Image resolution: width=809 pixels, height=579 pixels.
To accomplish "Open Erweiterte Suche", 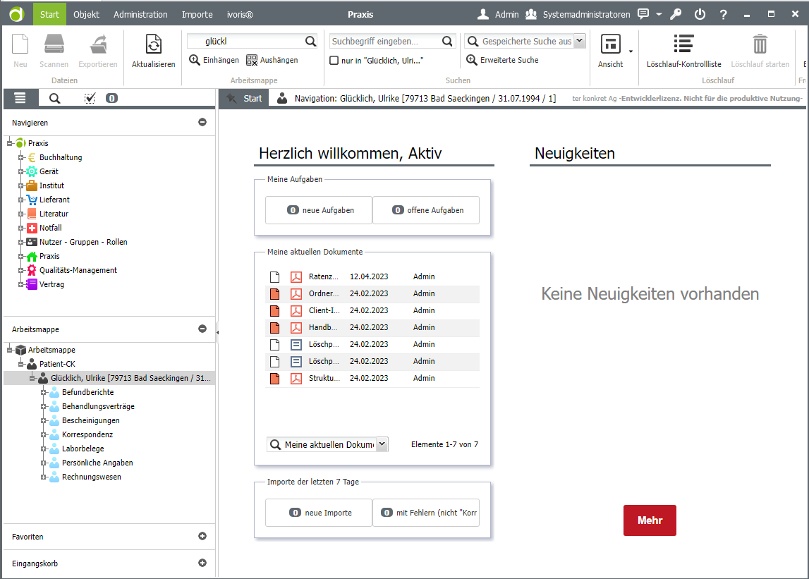I will [473, 61].
